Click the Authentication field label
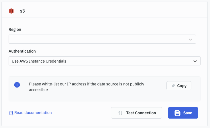 22,51
